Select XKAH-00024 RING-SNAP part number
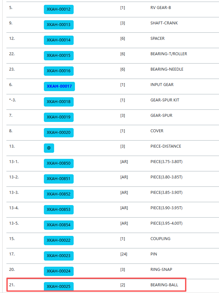The width and height of the screenshot is (219, 293). pos(59,271)
